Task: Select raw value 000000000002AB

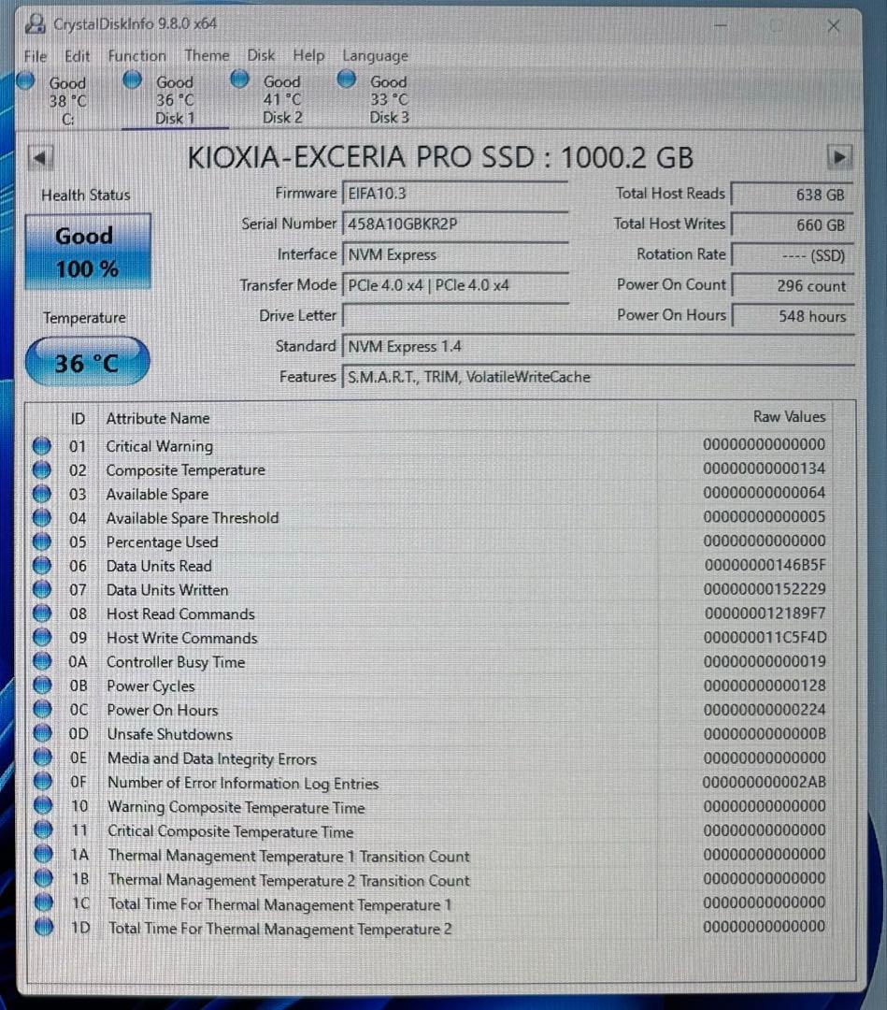Action: pyautogui.click(x=764, y=782)
